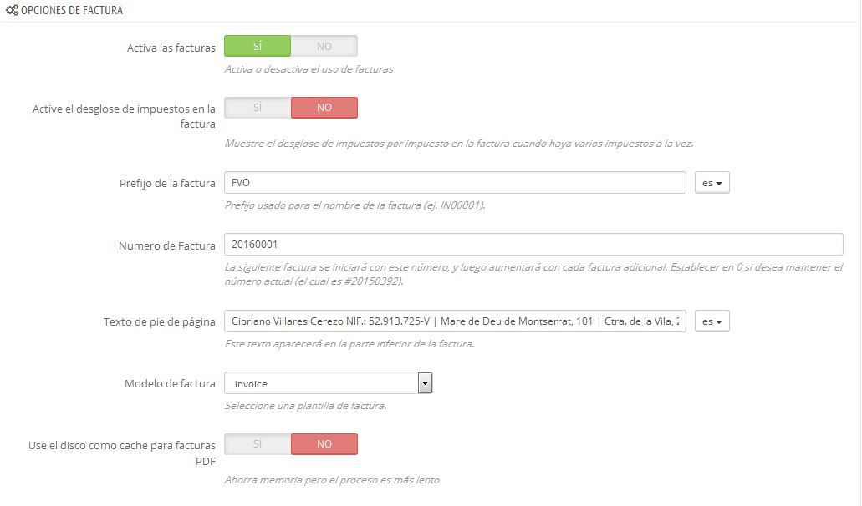Set Activa las facturas to NO
The image size is (862, 506).
(x=324, y=46)
